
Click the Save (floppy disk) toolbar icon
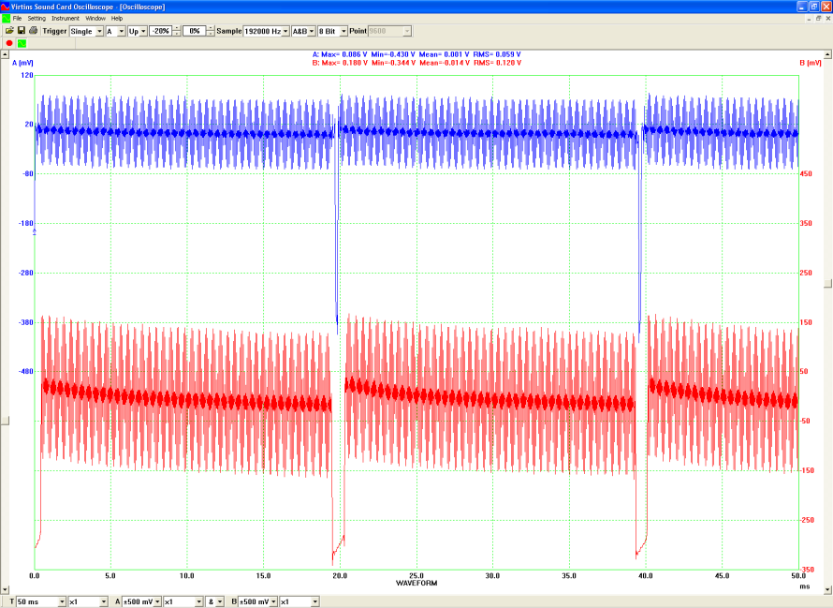22,31
